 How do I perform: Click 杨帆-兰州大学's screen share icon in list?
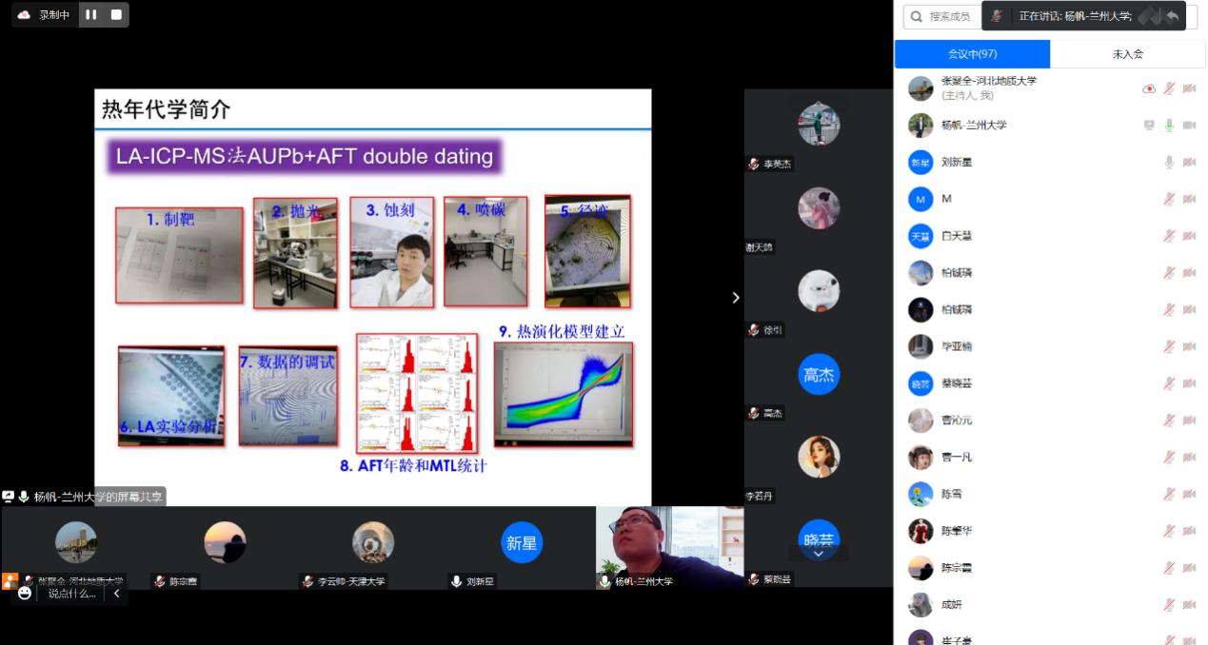pyautogui.click(x=1149, y=126)
